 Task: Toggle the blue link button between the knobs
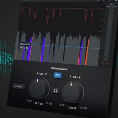pyautogui.click(x=58, y=75)
